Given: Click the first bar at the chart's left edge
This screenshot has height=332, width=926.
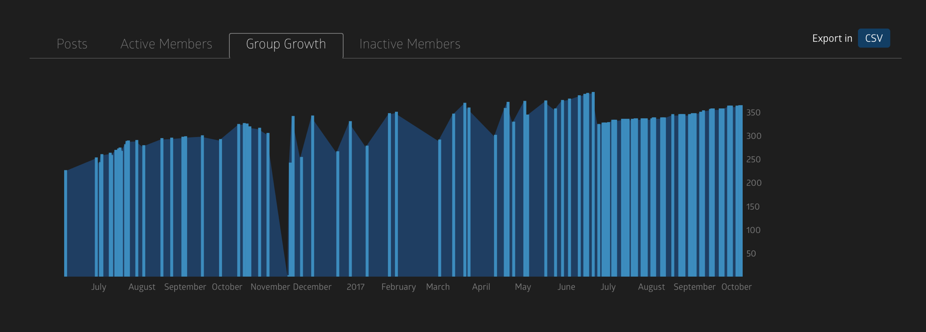Looking at the screenshot, I should [x=66, y=224].
